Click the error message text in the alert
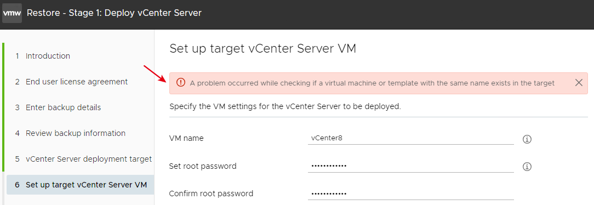The width and height of the screenshot is (594, 205). point(372,83)
